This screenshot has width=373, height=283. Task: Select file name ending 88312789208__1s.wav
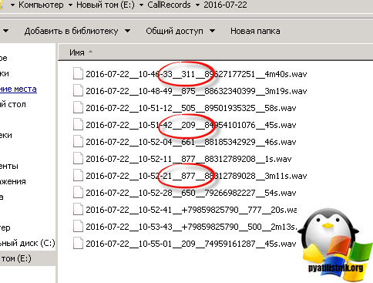(x=189, y=159)
